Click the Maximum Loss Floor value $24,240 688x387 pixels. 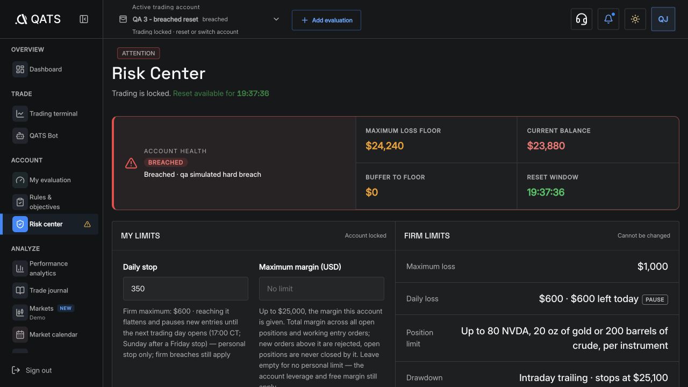coord(385,146)
